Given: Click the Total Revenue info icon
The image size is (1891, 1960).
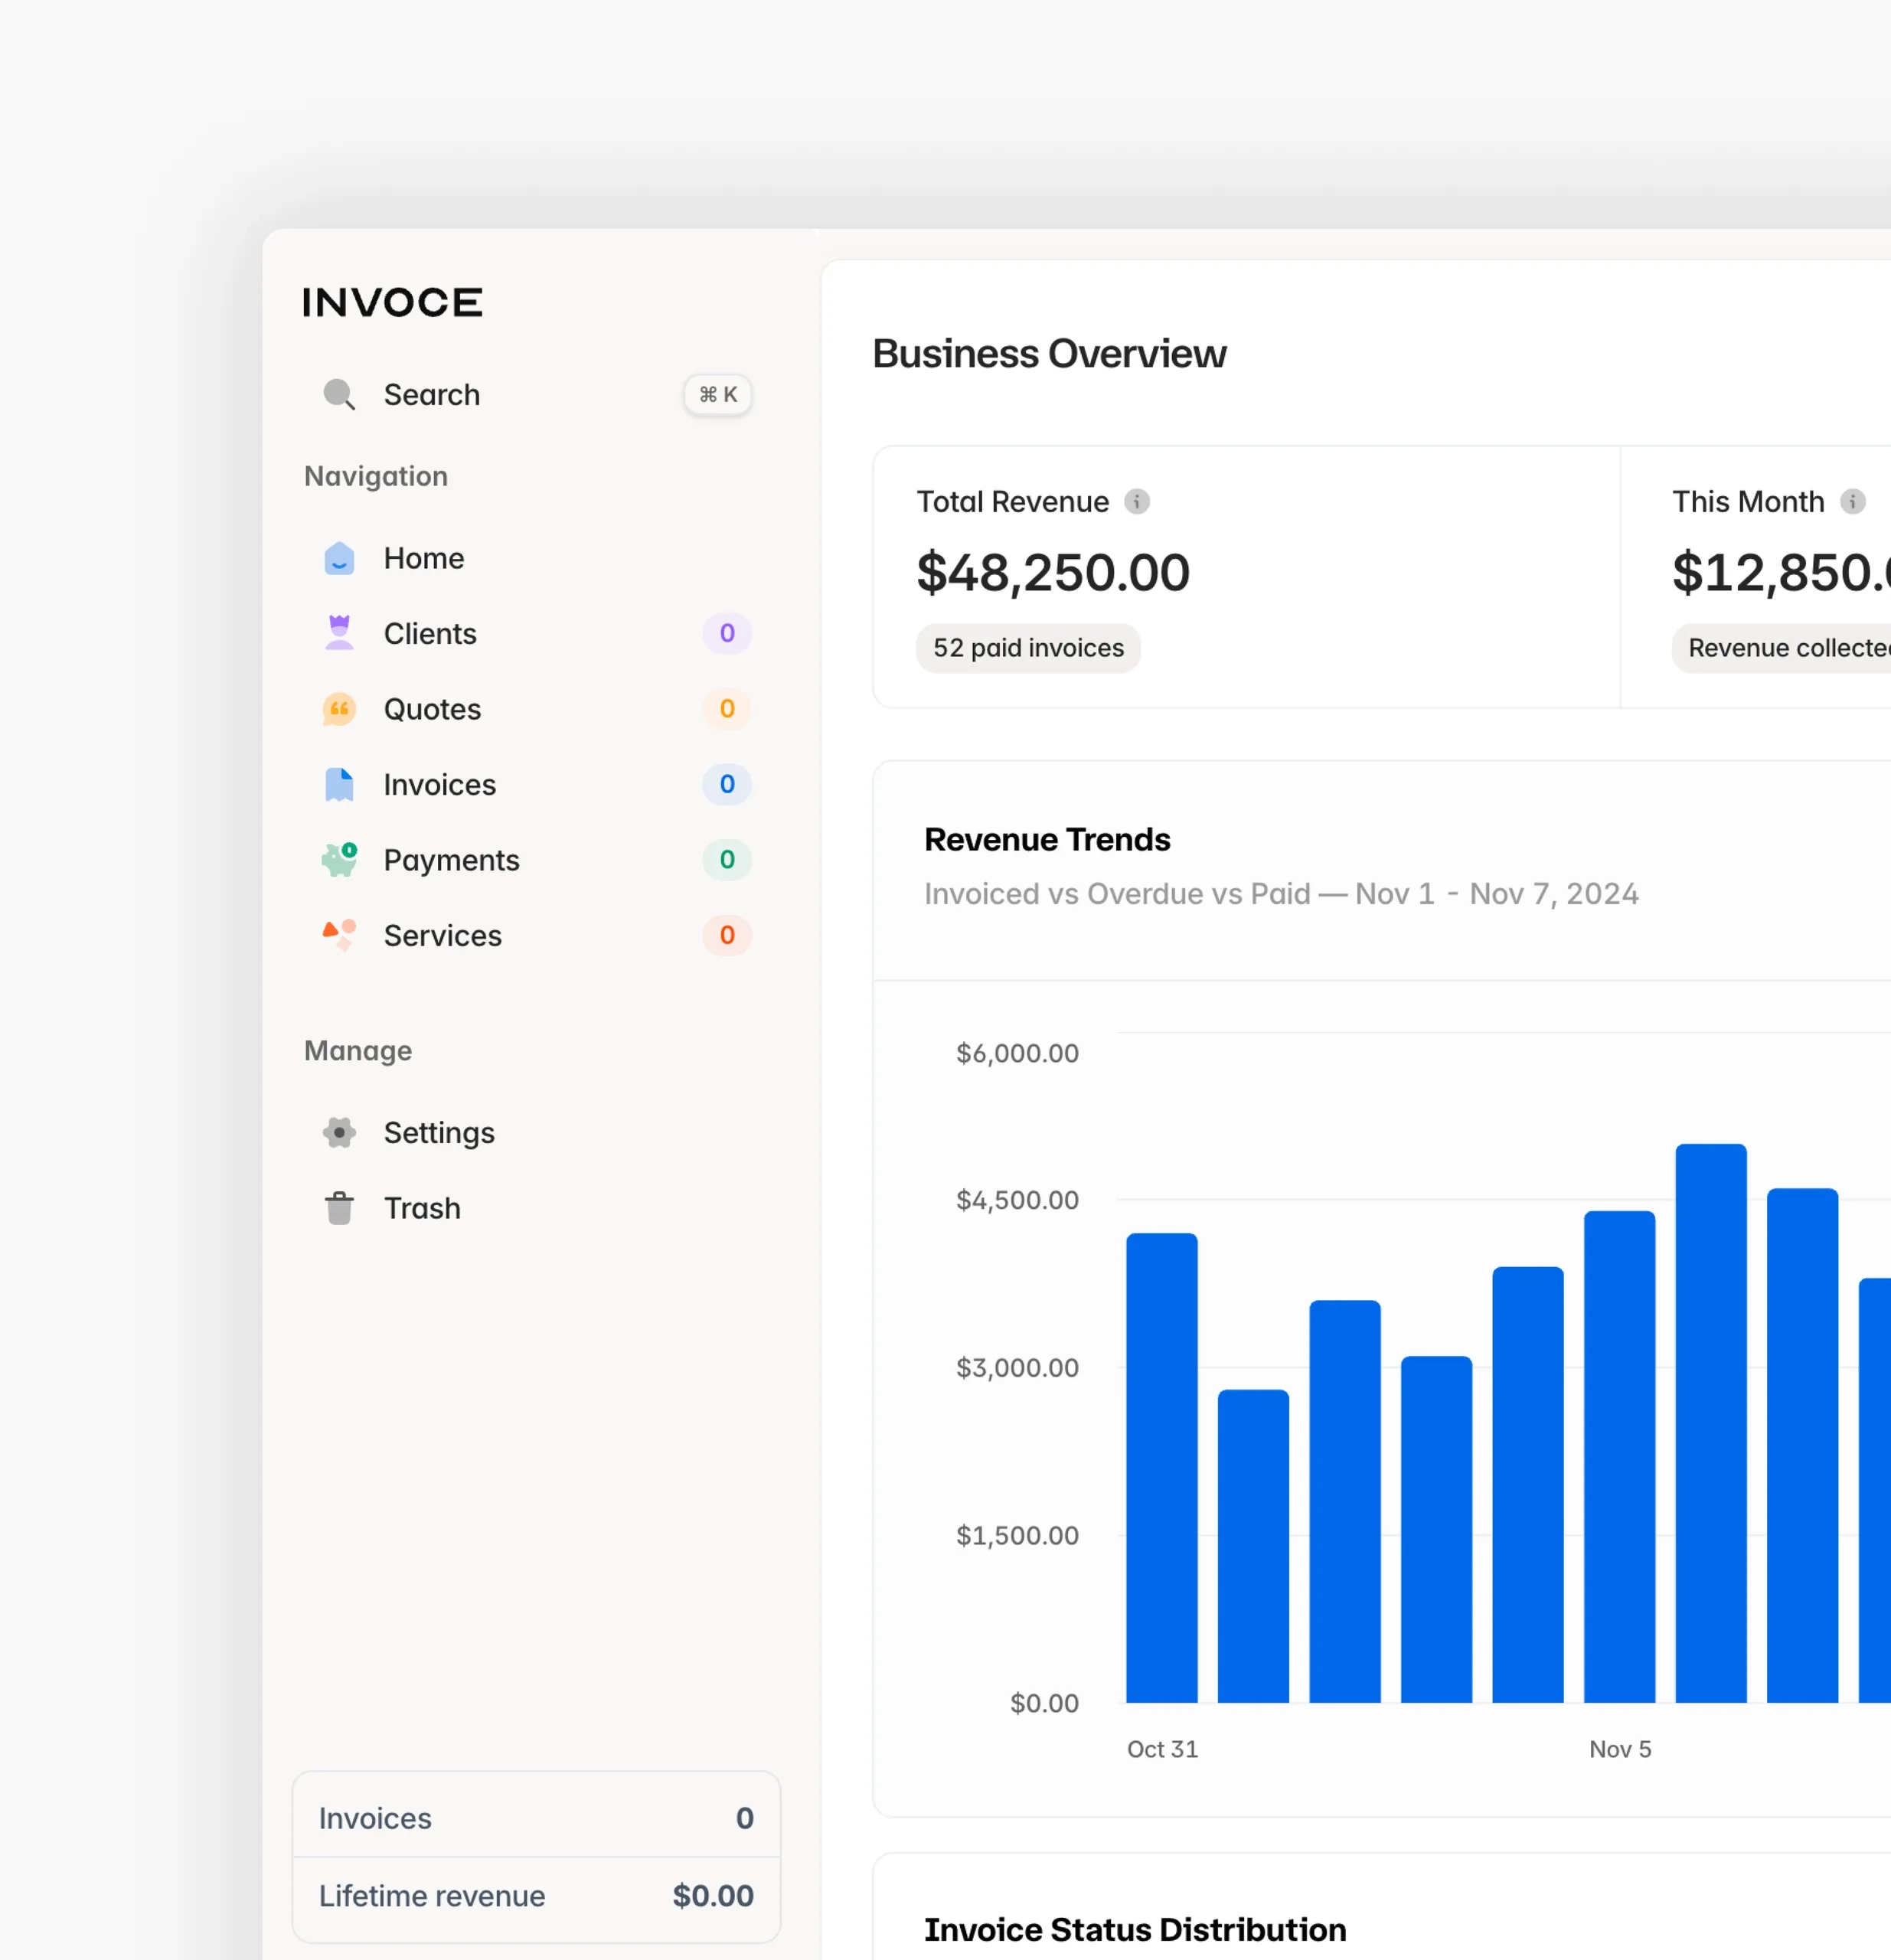Looking at the screenshot, I should point(1137,502).
